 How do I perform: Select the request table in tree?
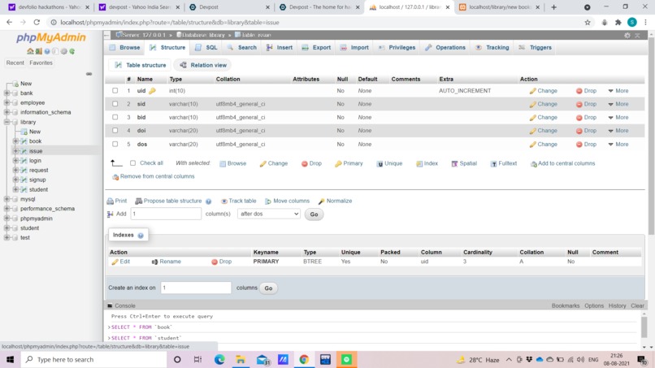38,170
